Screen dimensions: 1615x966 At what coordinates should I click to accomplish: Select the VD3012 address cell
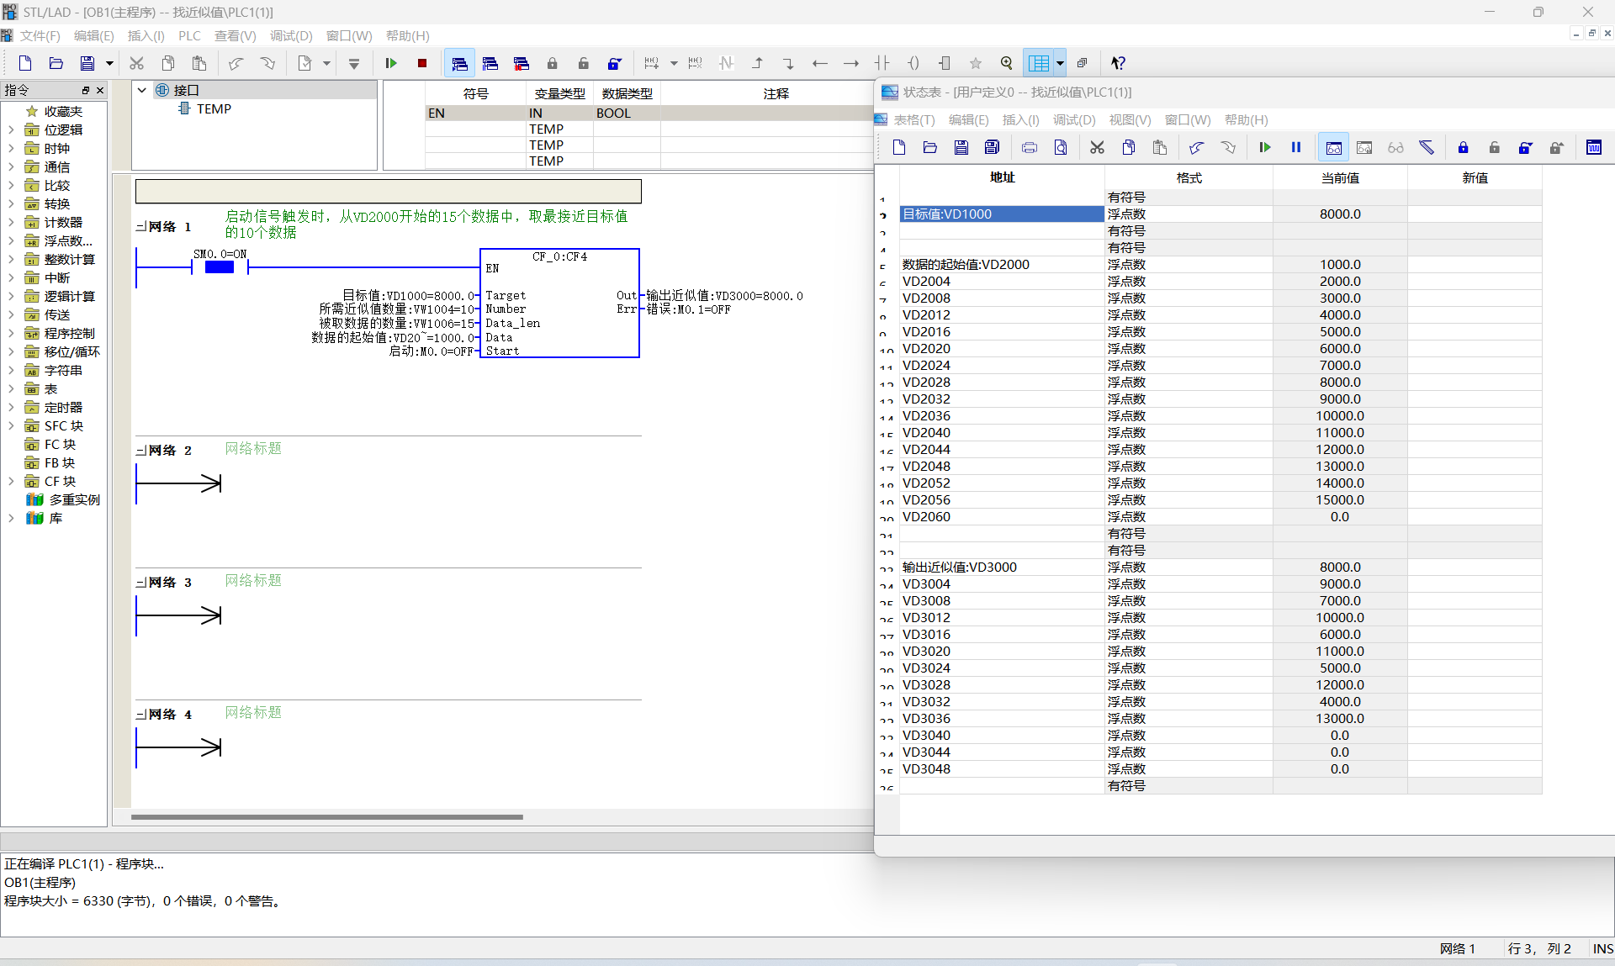1002,618
